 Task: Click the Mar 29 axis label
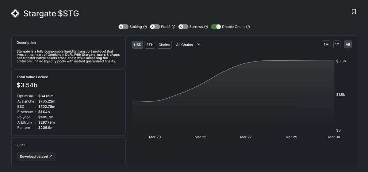pyautogui.click(x=291, y=137)
